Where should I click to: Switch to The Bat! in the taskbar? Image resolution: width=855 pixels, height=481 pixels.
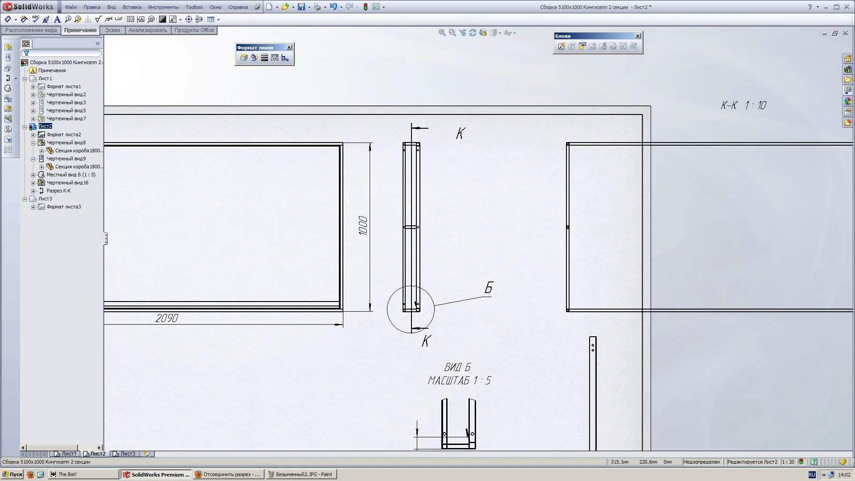[83, 474]
